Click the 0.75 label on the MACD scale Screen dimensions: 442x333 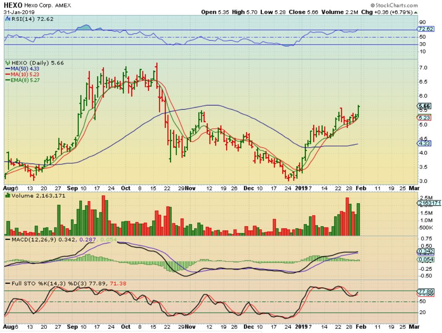[426, 239]
